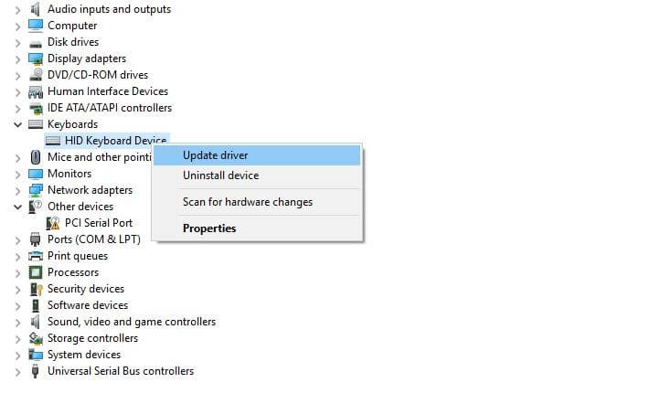Viewport: 650px width, 393px height.
Task: Click the DVD/CD-ROM drives disc icon
Action: click(x=36, y=75)
